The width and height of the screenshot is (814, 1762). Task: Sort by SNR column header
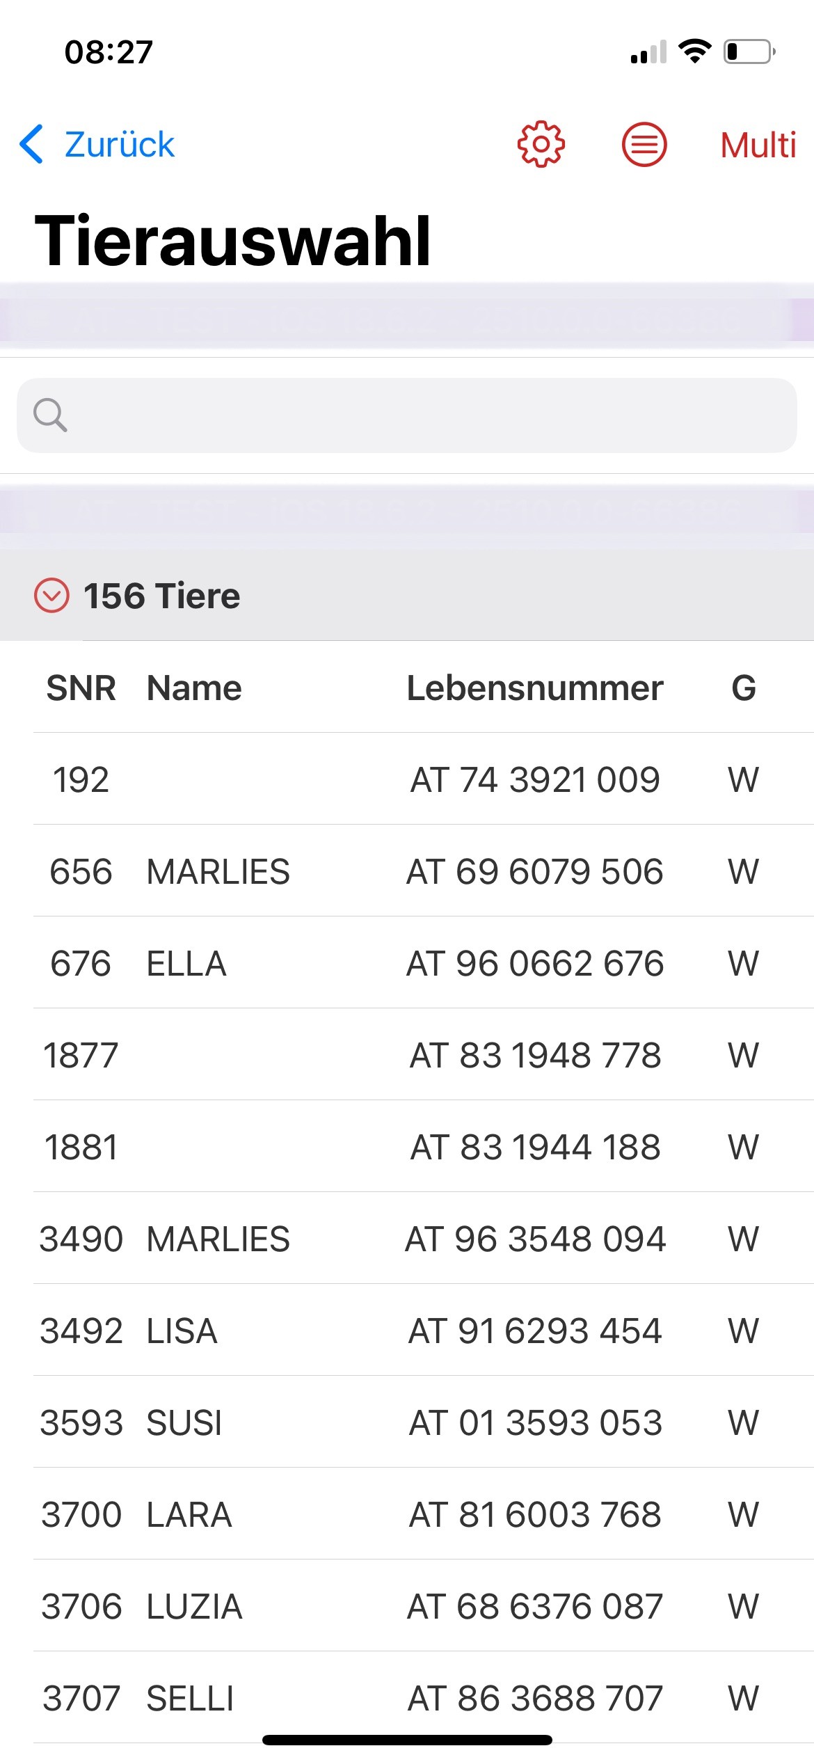click(81, 688)
